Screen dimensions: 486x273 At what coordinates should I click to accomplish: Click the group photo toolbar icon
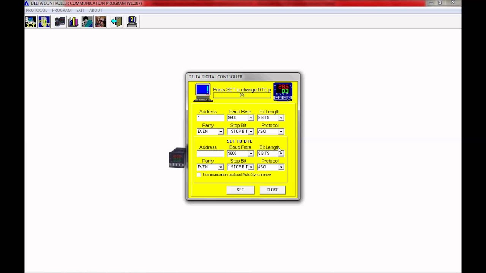coord(100,22)
